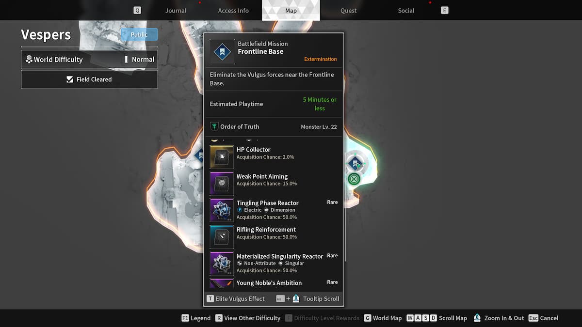Click the Legend button
This screenshot has height=327, width=582.
click(196, 318)
